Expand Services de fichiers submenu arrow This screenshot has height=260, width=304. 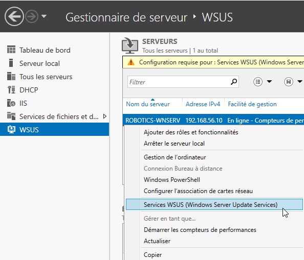coord(105,116)
